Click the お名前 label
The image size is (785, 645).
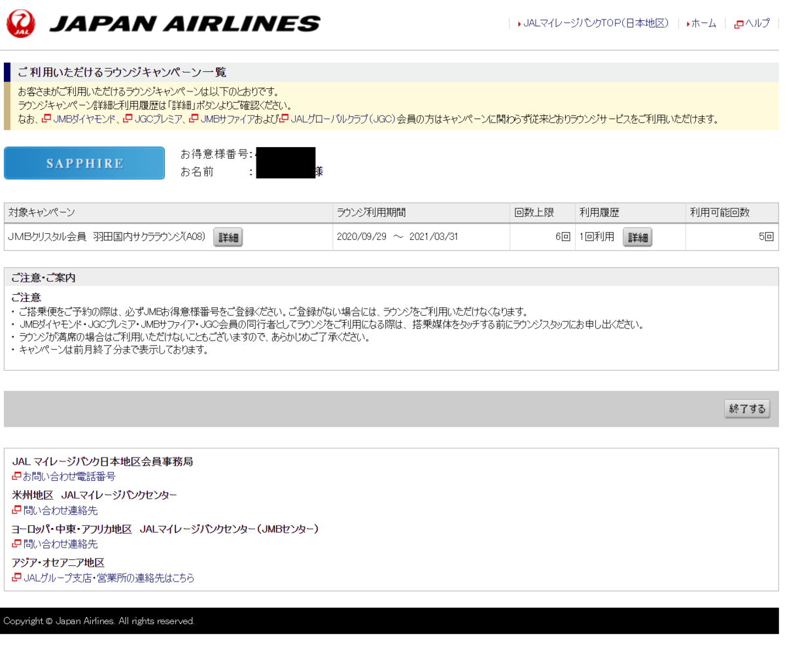pos(197,172)
